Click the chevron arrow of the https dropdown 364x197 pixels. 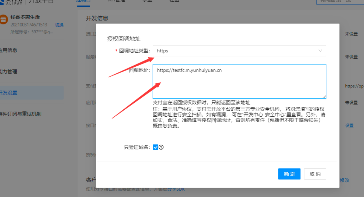[320, 51]
